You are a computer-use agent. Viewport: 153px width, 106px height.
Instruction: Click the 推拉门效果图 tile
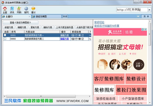coord(131,90)
